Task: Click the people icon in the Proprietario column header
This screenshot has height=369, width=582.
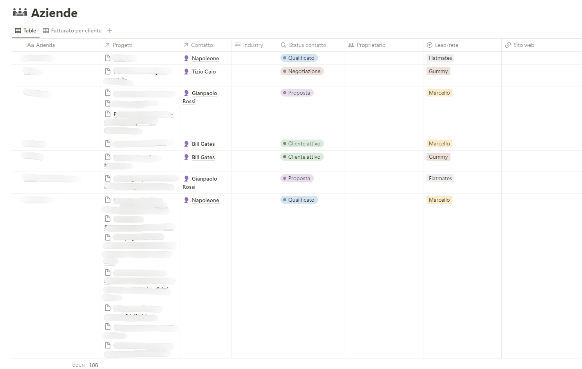Action: (x=351, y=45)
